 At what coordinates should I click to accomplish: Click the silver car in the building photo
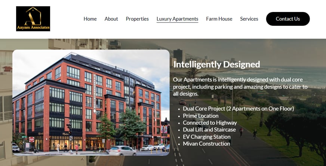[x=122, y=151]
